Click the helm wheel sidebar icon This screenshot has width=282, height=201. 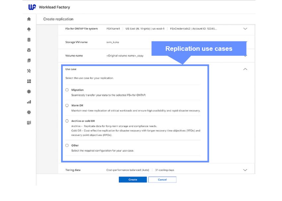29,112
